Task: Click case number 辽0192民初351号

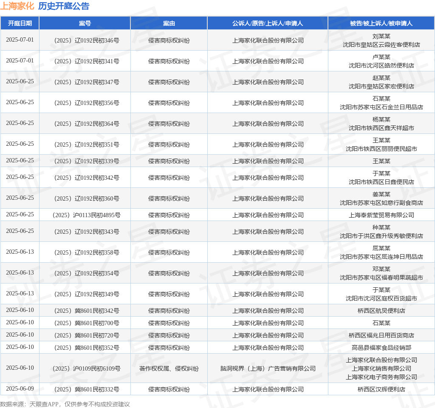Action: point(87,144)
